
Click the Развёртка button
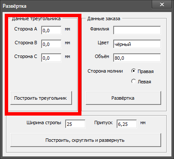pos(123,98)
